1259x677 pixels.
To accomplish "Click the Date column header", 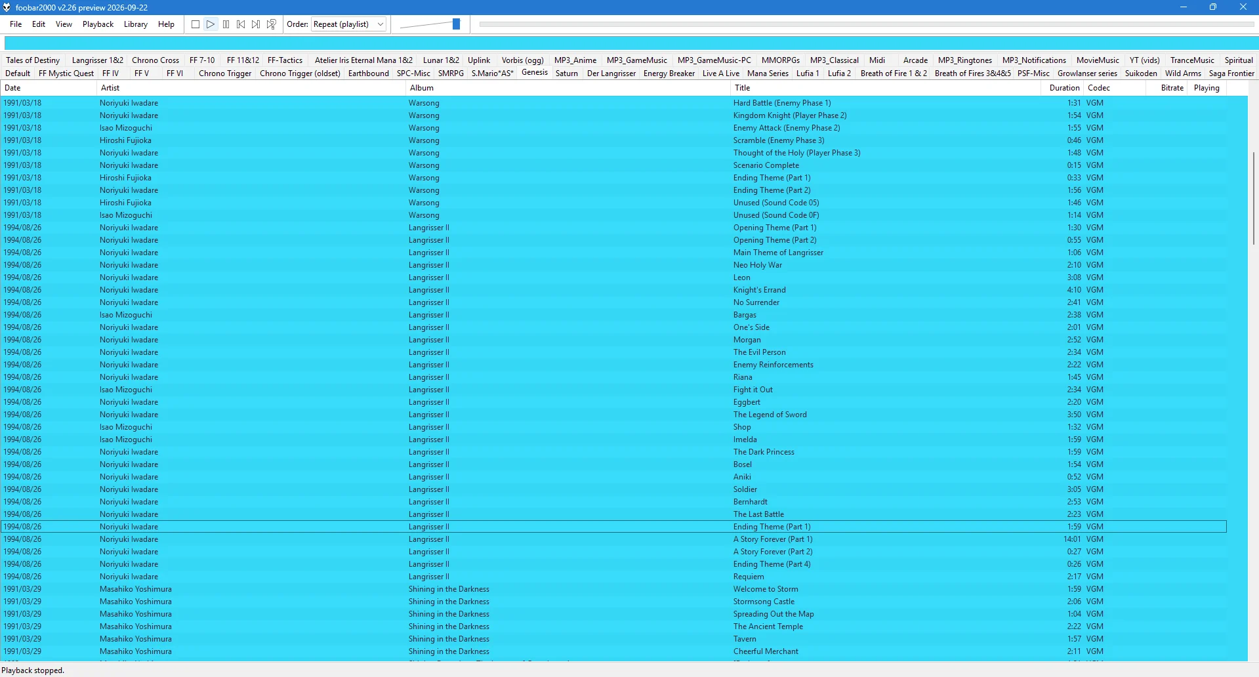I will [x=49, y=88].
